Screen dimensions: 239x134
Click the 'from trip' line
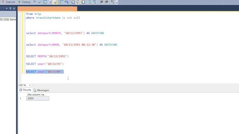(34, 14)
